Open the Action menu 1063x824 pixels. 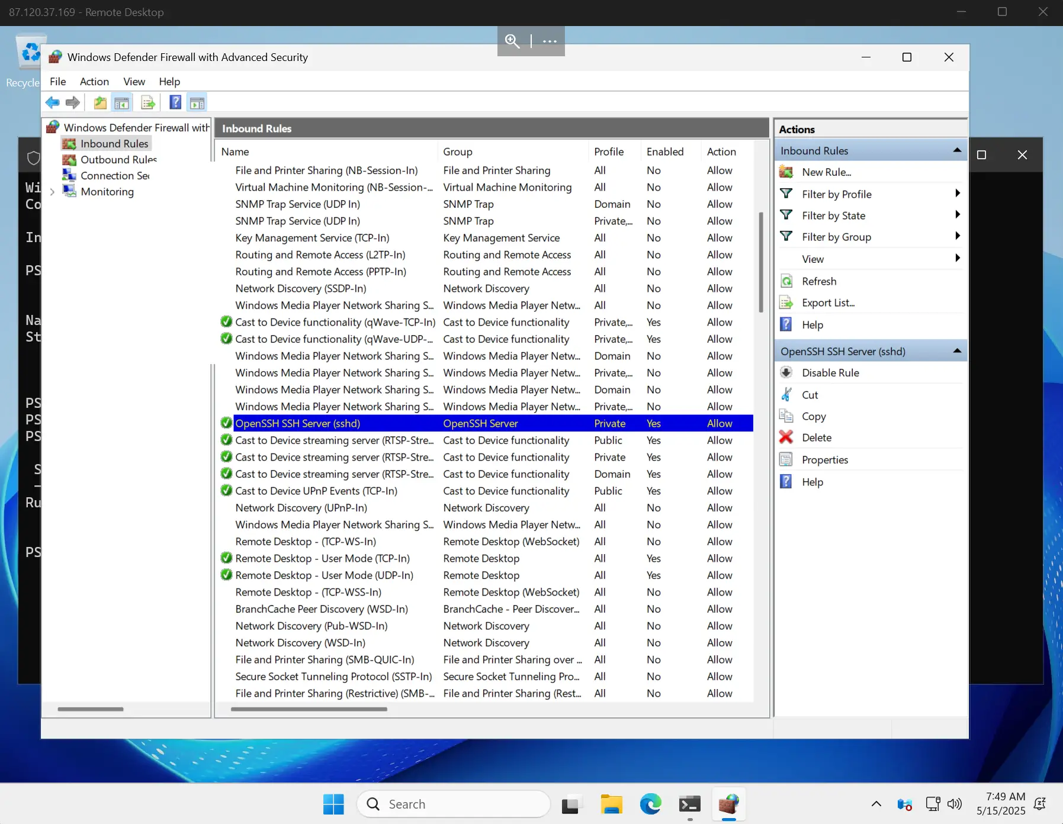(x=94, y=82)
